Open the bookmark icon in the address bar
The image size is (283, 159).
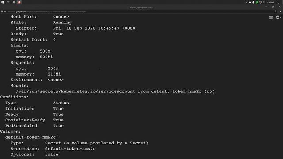275,11
